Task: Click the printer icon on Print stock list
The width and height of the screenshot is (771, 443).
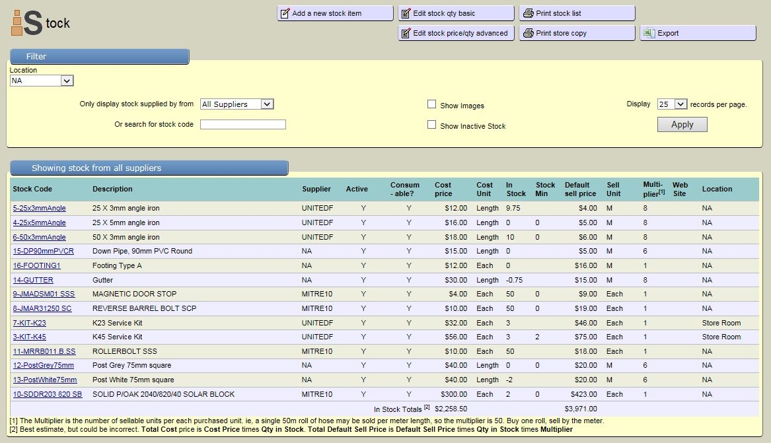Action: pos(528,14)
